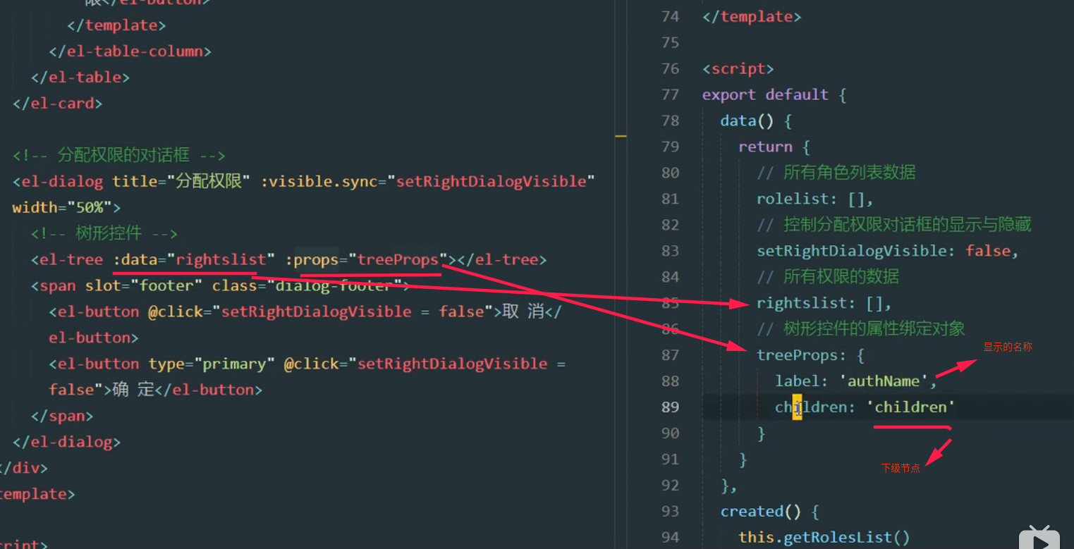Click the 确 定 button text
Screen dimensions: 1074x549
[133, 390]
